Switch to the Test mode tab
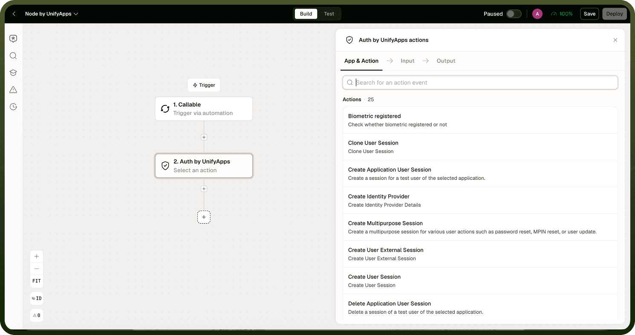This screenshot has width=635, height=335. coord(329,14)
